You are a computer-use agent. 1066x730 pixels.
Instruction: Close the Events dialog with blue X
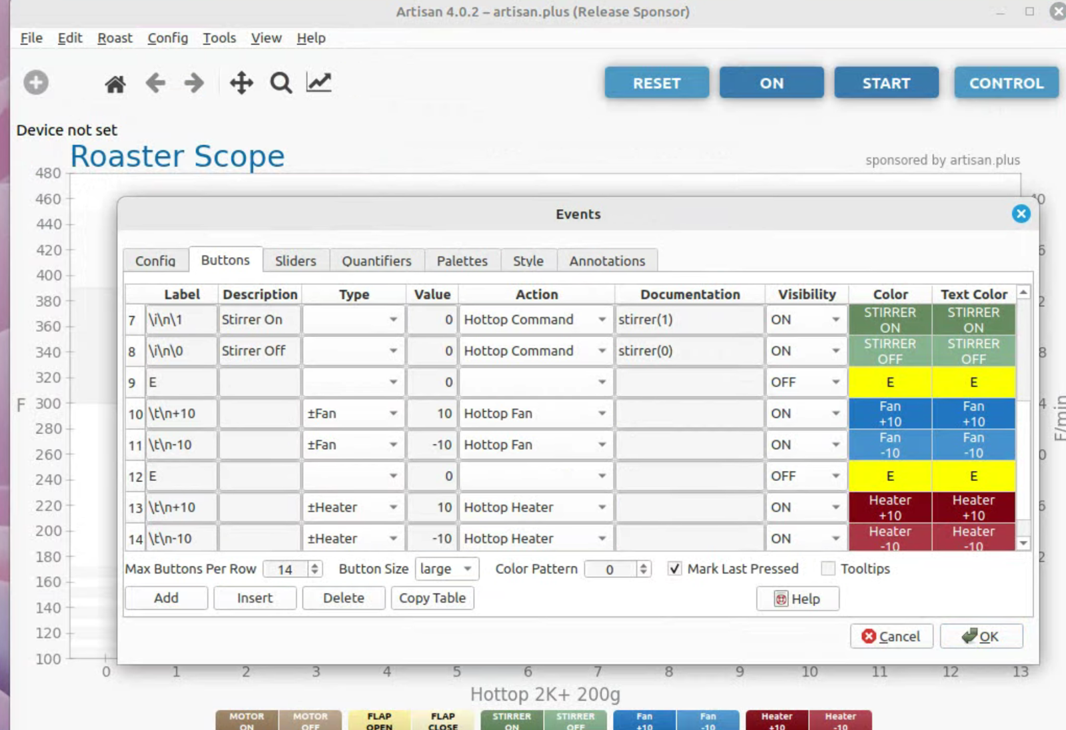coord(1021,214)
